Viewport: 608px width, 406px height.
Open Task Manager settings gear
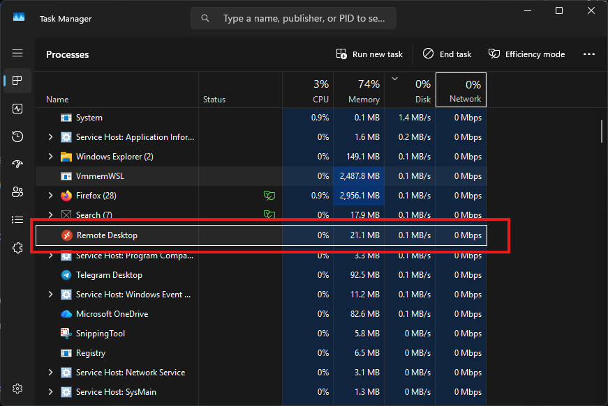coord(17,389)
